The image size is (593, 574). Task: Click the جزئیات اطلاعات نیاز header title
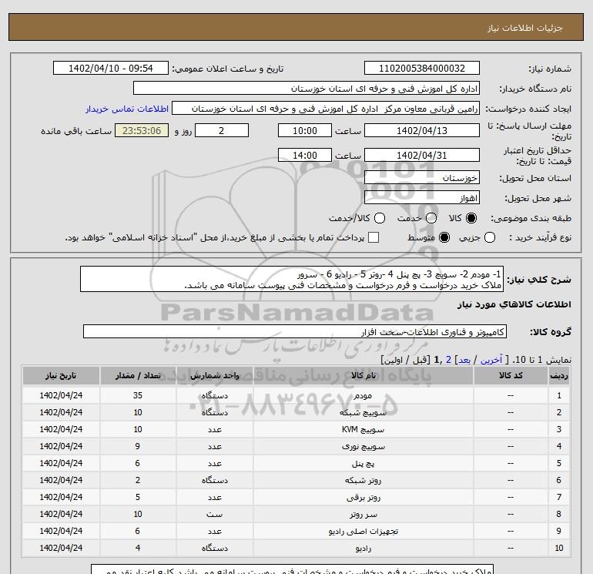pos(525,29)
